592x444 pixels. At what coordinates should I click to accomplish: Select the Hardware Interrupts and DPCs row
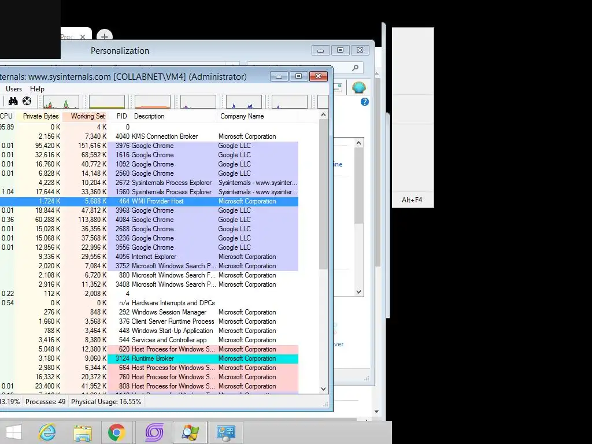pos(149,303)
